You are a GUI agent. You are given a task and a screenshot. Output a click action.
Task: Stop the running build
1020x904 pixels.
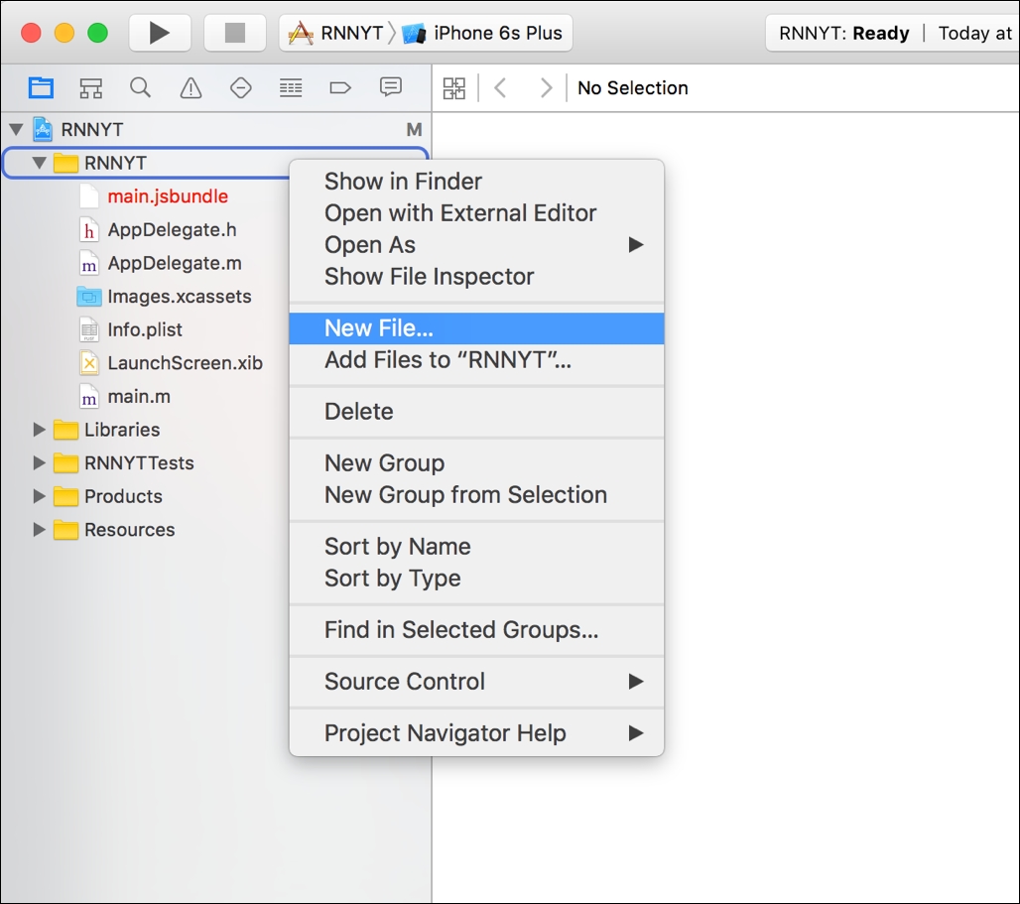[x=235, y=33]
